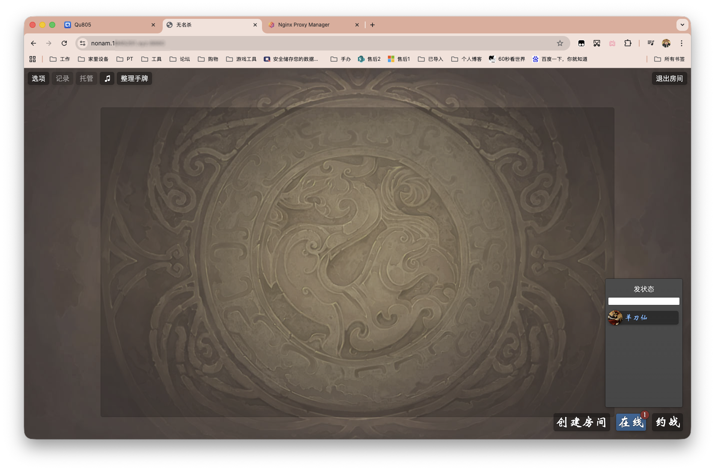Click the media control playlist icon

pos(650,43)
